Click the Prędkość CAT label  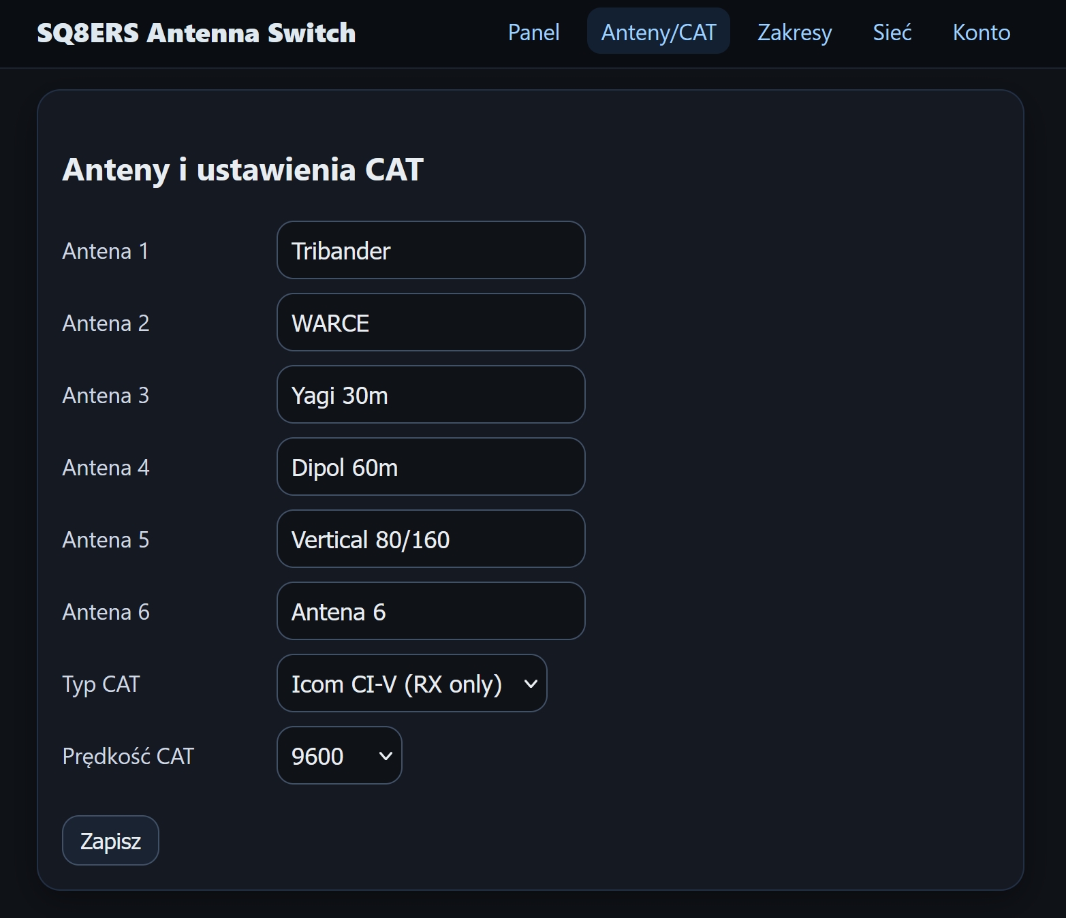click(128, 756)
